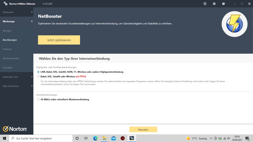
Task: Open Task View in the taskbar
Action: 86,138
